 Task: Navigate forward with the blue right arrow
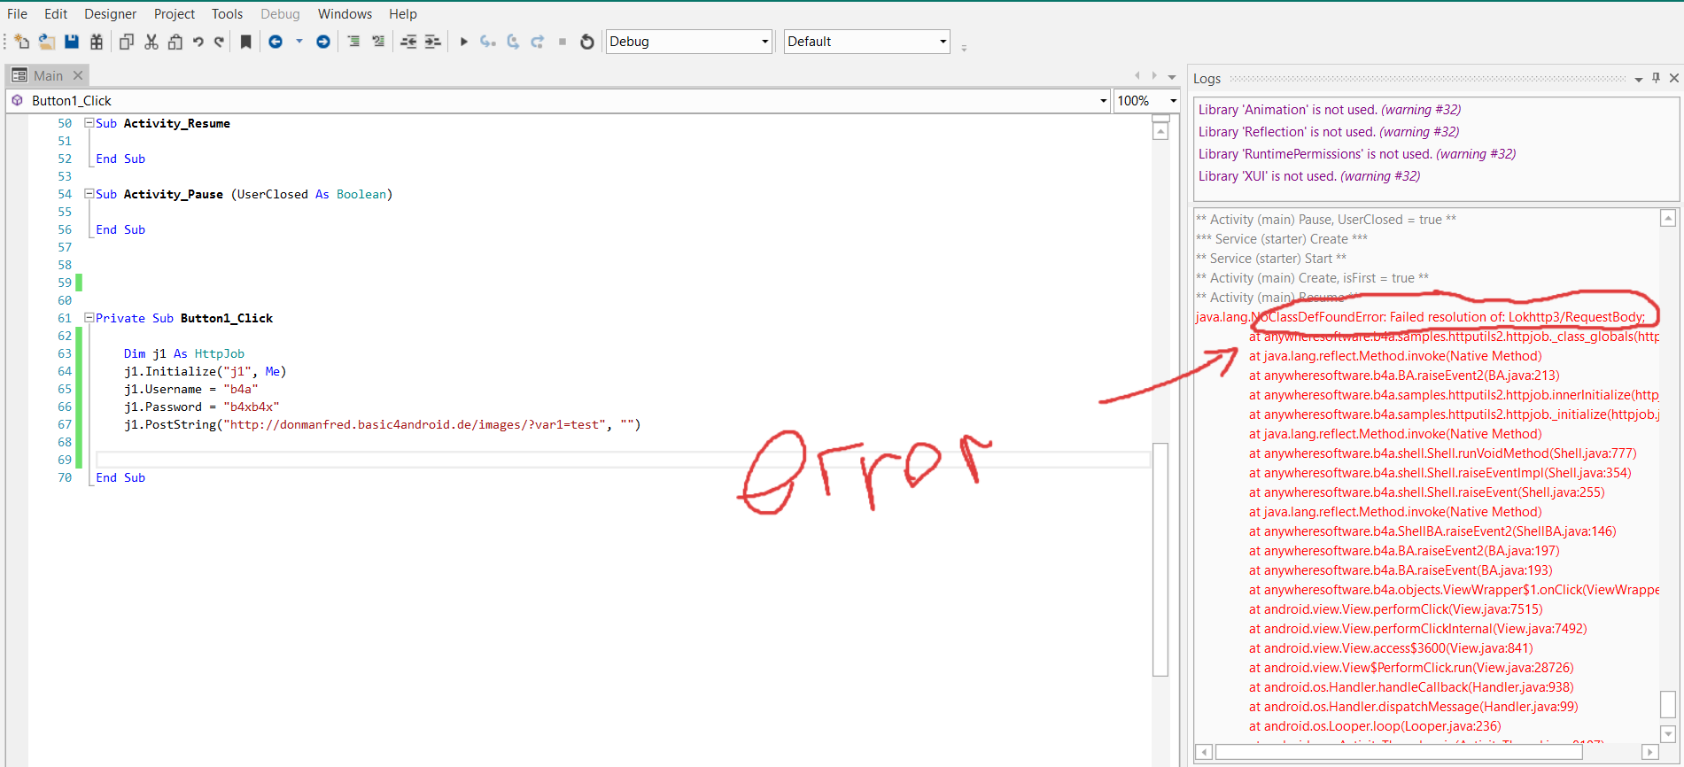click(x=323, y=42)
